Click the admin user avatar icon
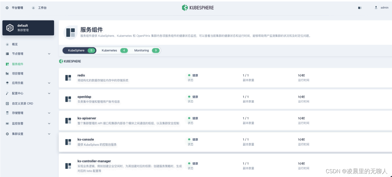Screen dimensions: 392x177 (x=376, y=8)
